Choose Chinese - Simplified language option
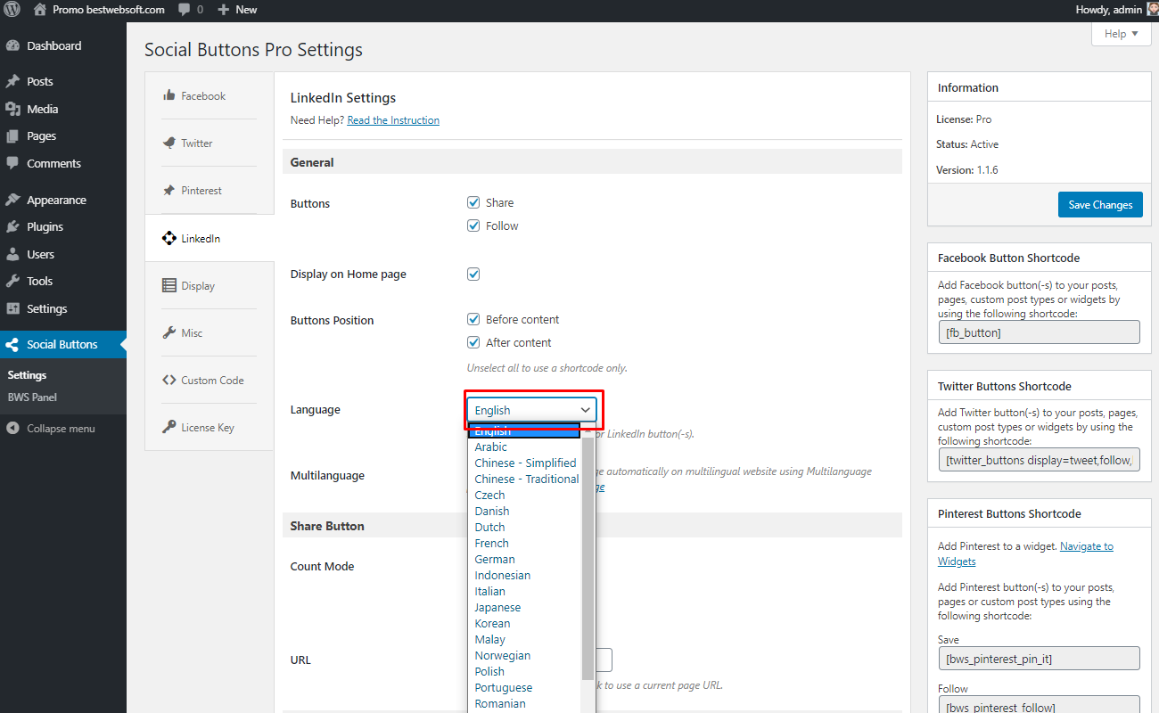Image resolution: width=1159 pixels, height=713 pixels. pos(524,463)
